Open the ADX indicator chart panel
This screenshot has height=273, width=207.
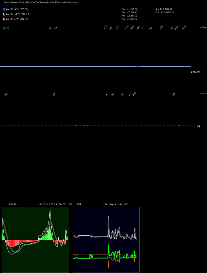pyautogui.click(x=106, y=240)
